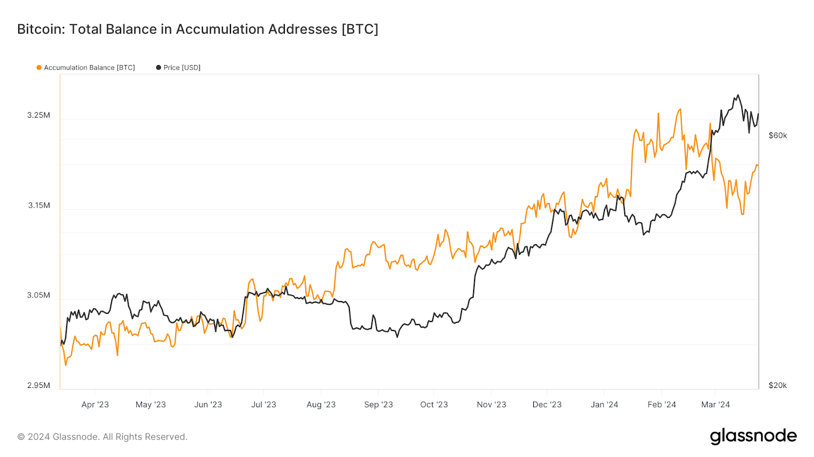Select the Apr '23 x-axis label
This screenshot has height=457, width=814.
[95, 405]
